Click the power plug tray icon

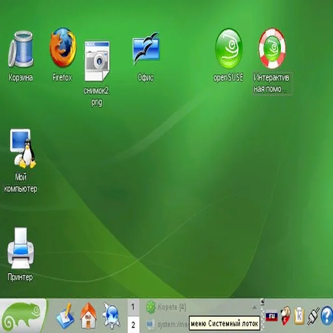tap(313, 316)
